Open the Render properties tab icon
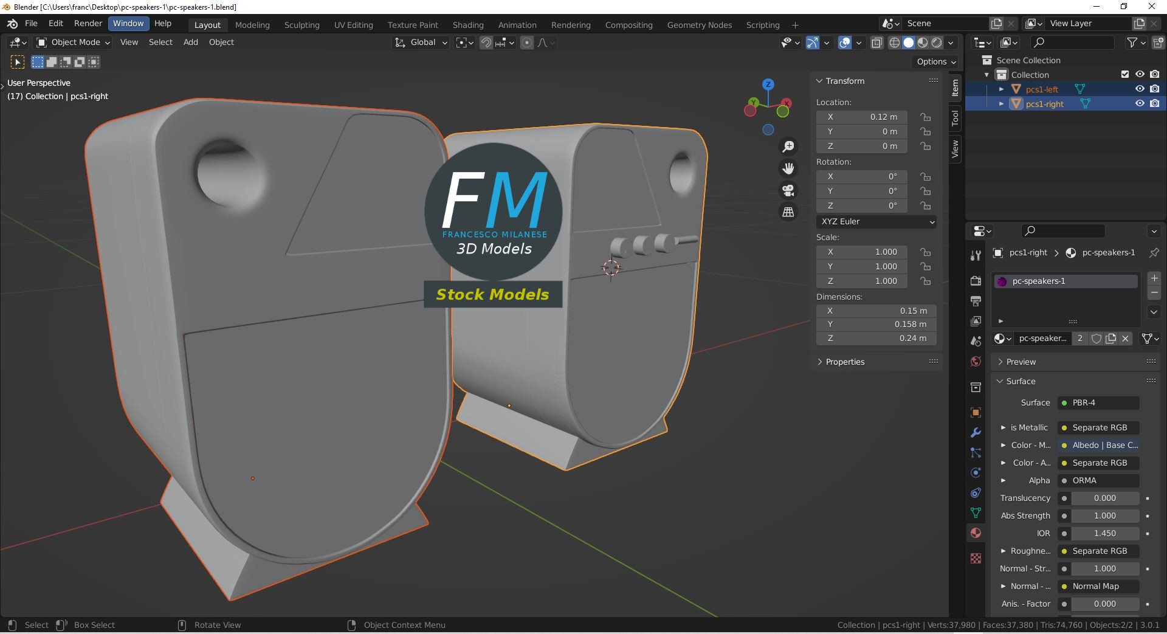Screen dimensions: 1167x634 [976, 280]
